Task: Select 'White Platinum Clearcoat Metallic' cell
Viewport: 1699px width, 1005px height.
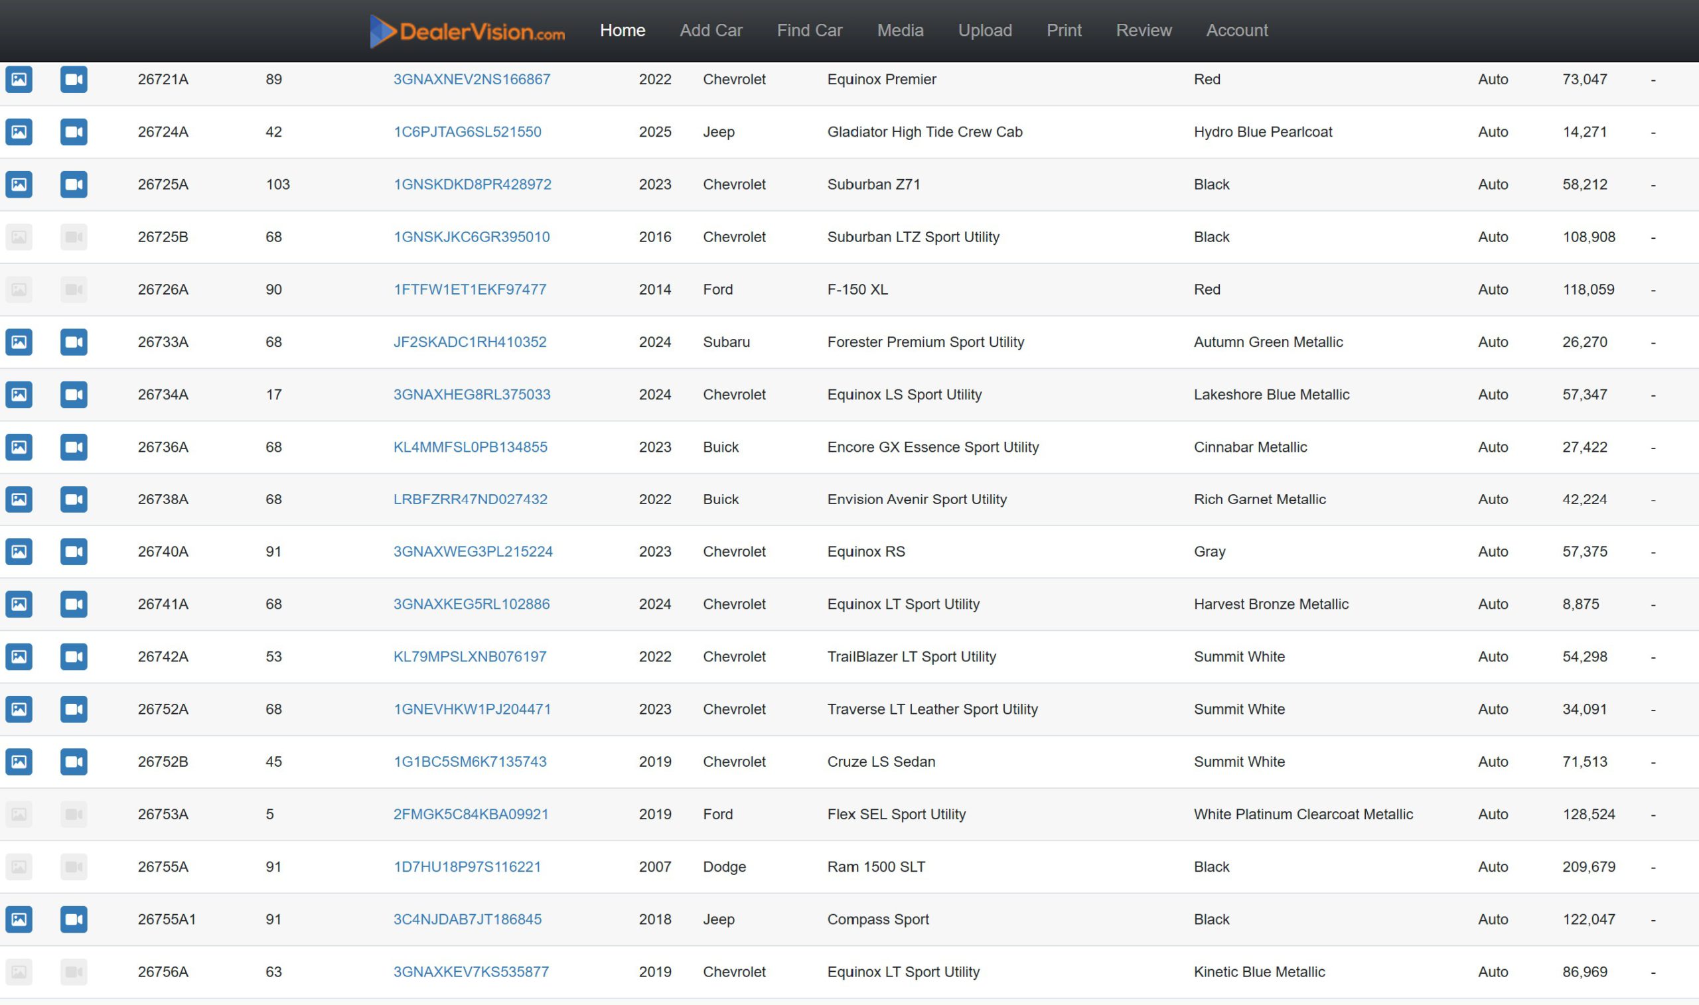Action: tap(1303, 814)
